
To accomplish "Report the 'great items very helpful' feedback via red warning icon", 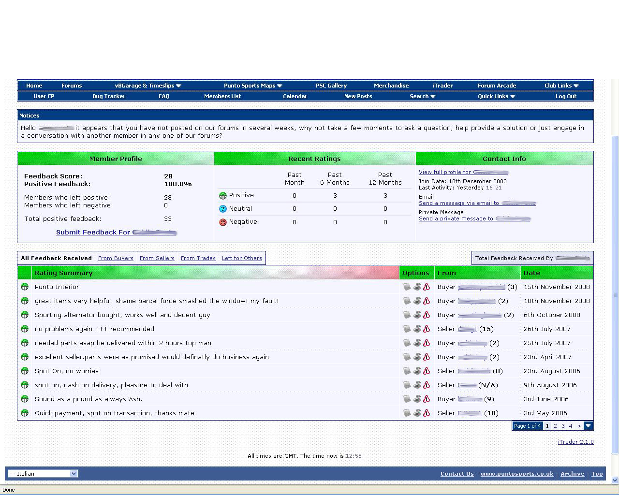I will pyautogui.click(x=427, y=301).
